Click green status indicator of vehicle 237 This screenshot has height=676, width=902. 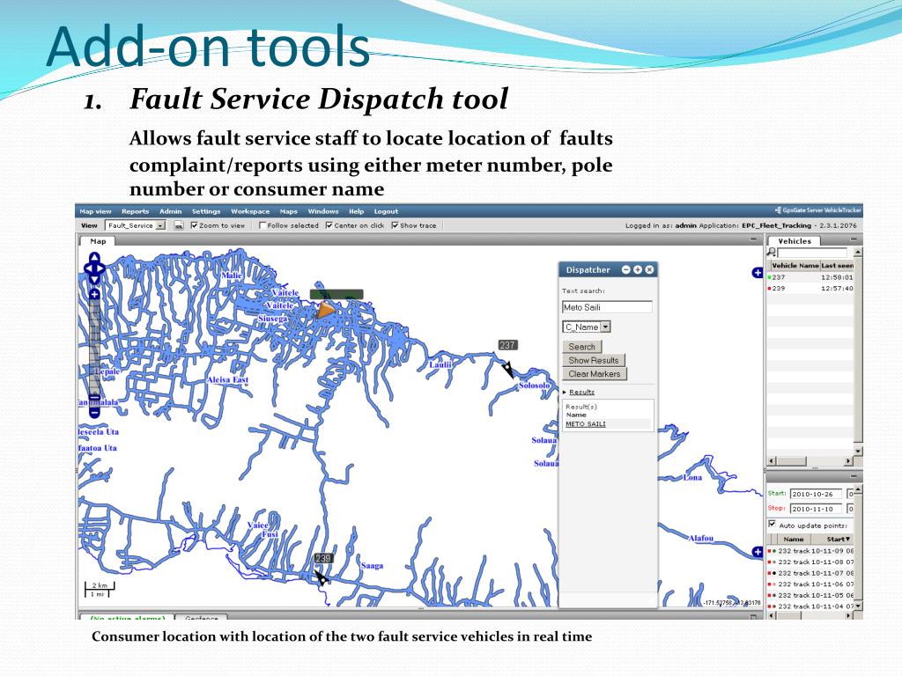[769, 277]
